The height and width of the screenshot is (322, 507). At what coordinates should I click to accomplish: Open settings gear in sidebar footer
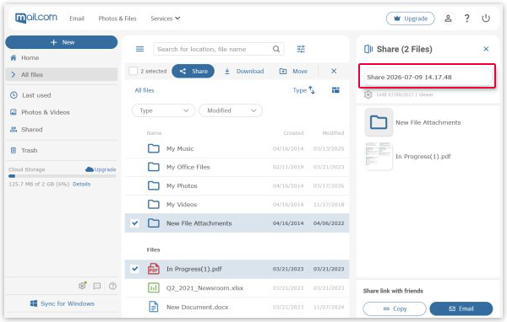pyautogui.click(x=83, y=286)
